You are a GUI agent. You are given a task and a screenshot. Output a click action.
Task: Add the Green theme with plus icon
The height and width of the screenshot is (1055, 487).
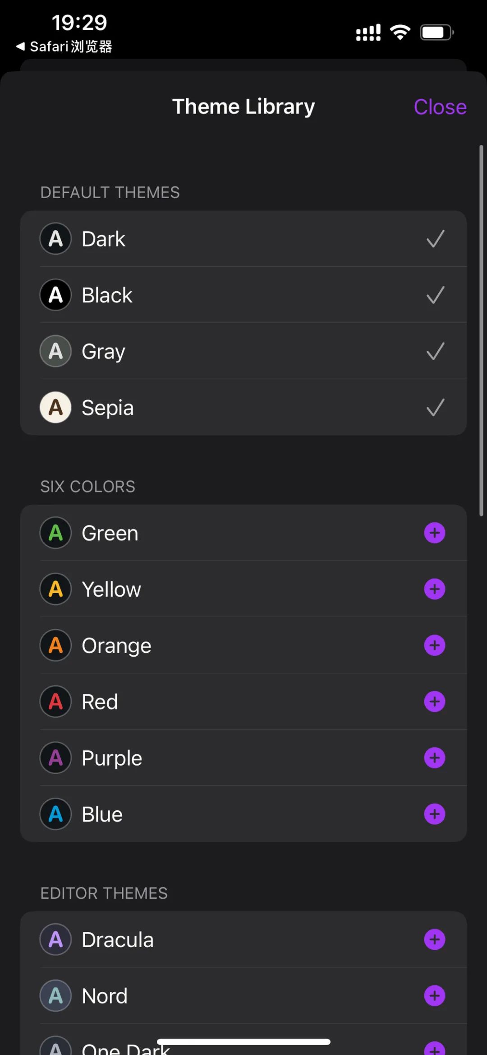click(x=435, y=533)
